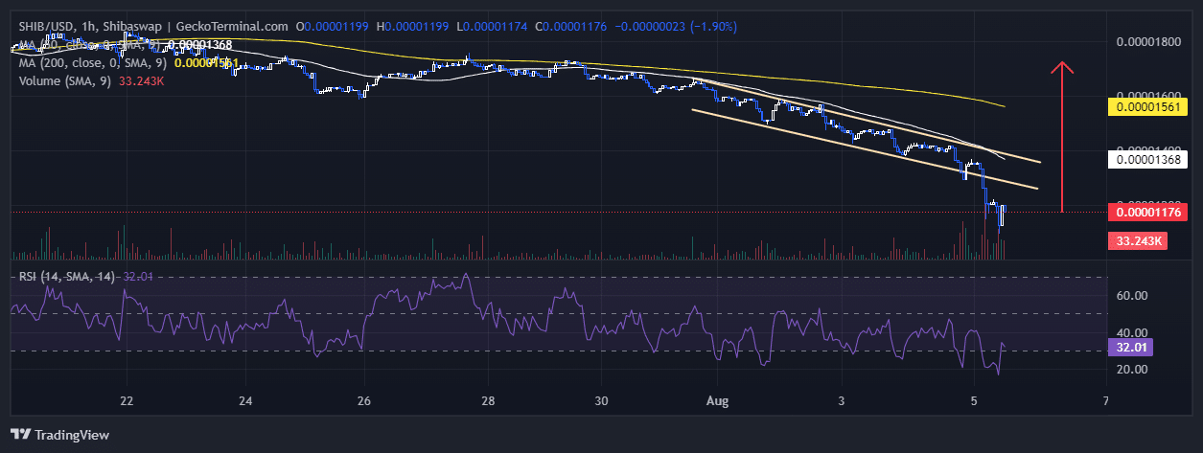Click the 20.00 RSI axis label
1203x453 pixels.
[x=1132, y=370]
